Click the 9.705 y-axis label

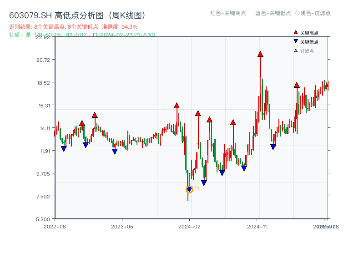tap(43, 174)
